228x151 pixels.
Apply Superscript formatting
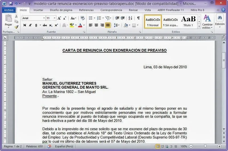click(x=56, y=25)
